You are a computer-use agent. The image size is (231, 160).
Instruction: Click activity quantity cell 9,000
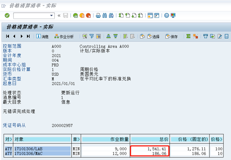point(121,149)
